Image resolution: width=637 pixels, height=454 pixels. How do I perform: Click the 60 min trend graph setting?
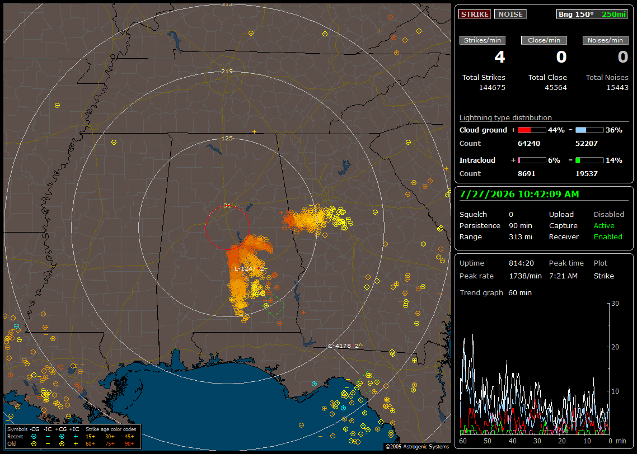(x=520, y=292)
